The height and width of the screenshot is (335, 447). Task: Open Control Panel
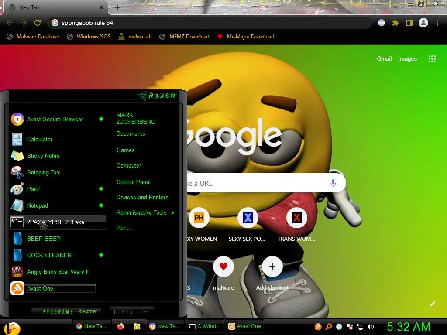click(134, 182)
